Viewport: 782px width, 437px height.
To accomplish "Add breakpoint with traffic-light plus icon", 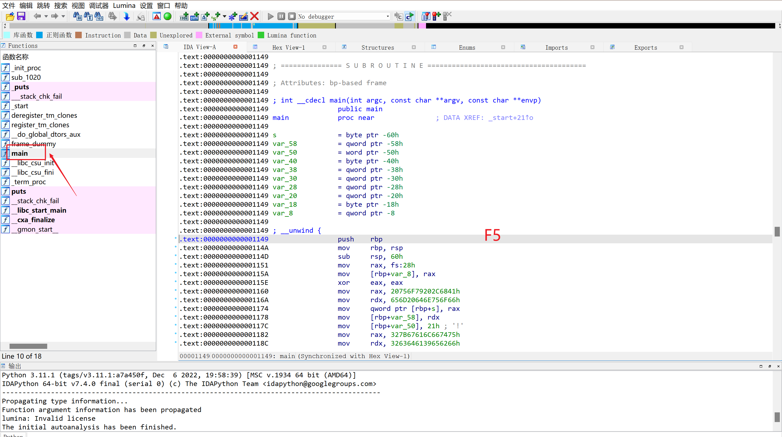I will click(436, 16).
